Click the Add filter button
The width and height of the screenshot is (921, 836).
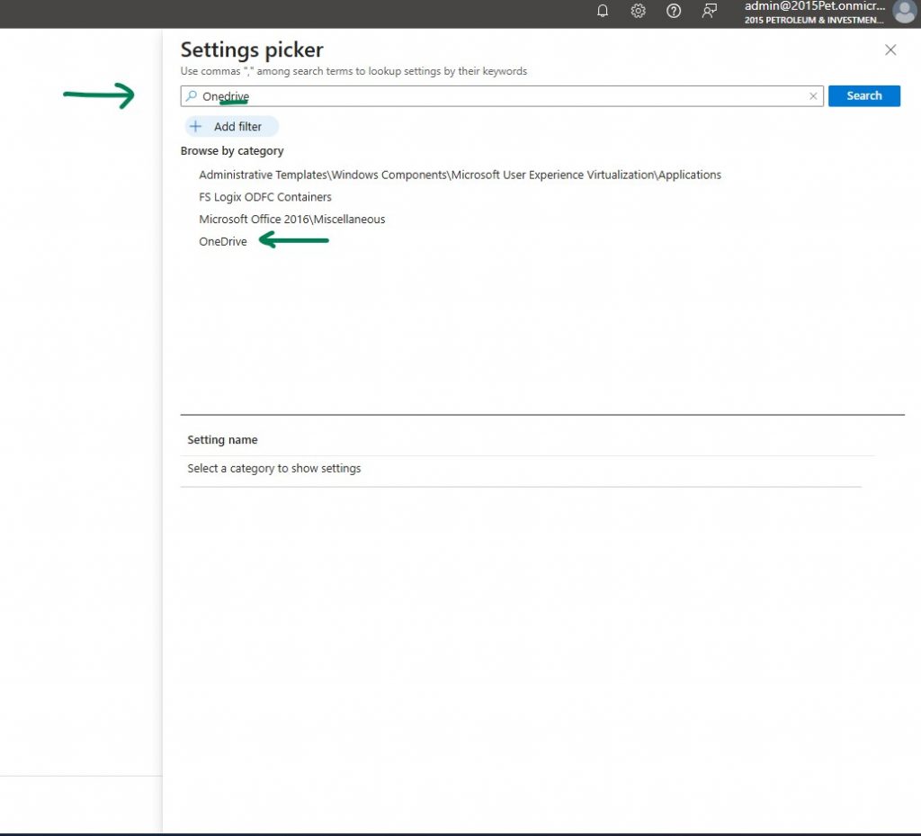pyautogui.click(x=230, y=127)
